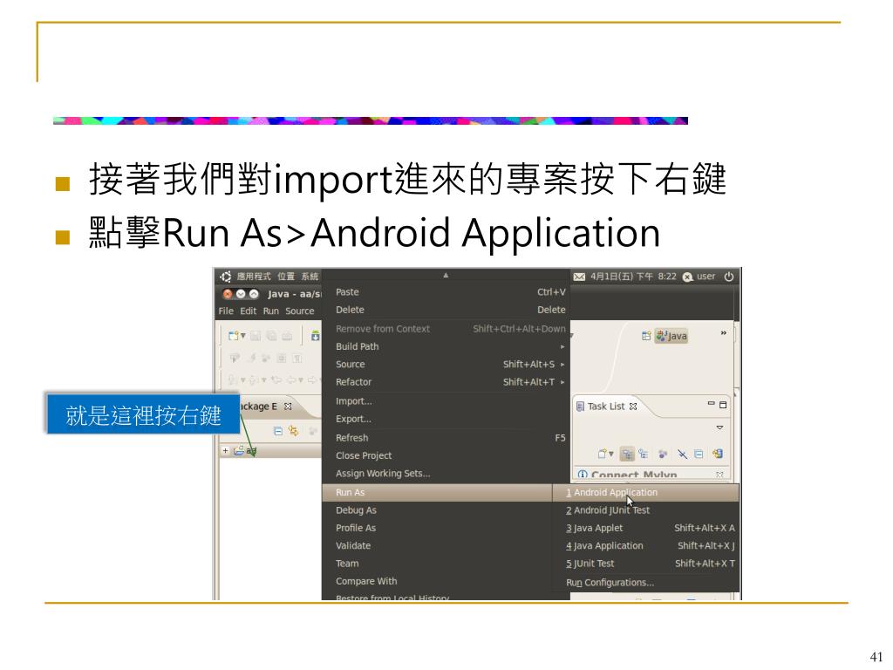893x670 pixels.
Task: Show more perspectives chevron
Action: [x=723, y=332]
